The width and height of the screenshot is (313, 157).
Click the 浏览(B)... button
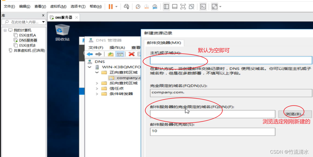pos(295,114)
